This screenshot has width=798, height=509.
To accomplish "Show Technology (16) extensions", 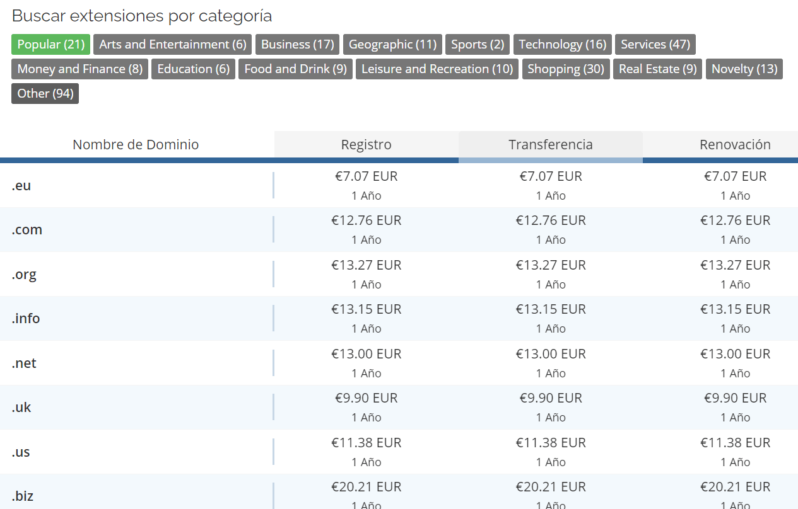I will (x=563, y=44).
